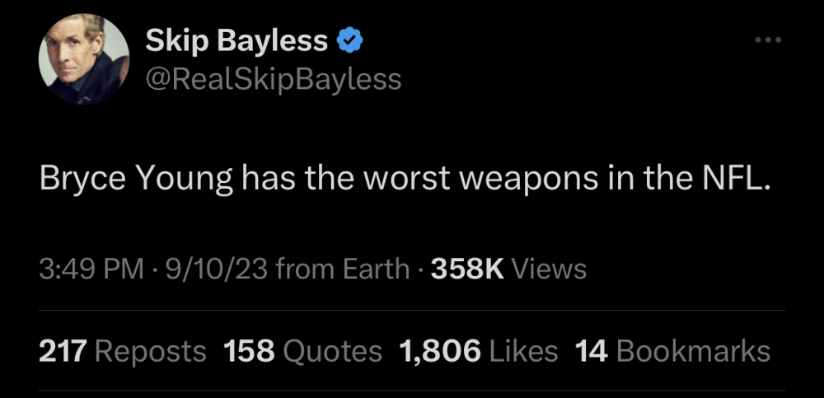This screenshot has width=824, height=398.
Task: Click the "from Earth" location text
Action: pyautogui.click(x=343, y=269)
